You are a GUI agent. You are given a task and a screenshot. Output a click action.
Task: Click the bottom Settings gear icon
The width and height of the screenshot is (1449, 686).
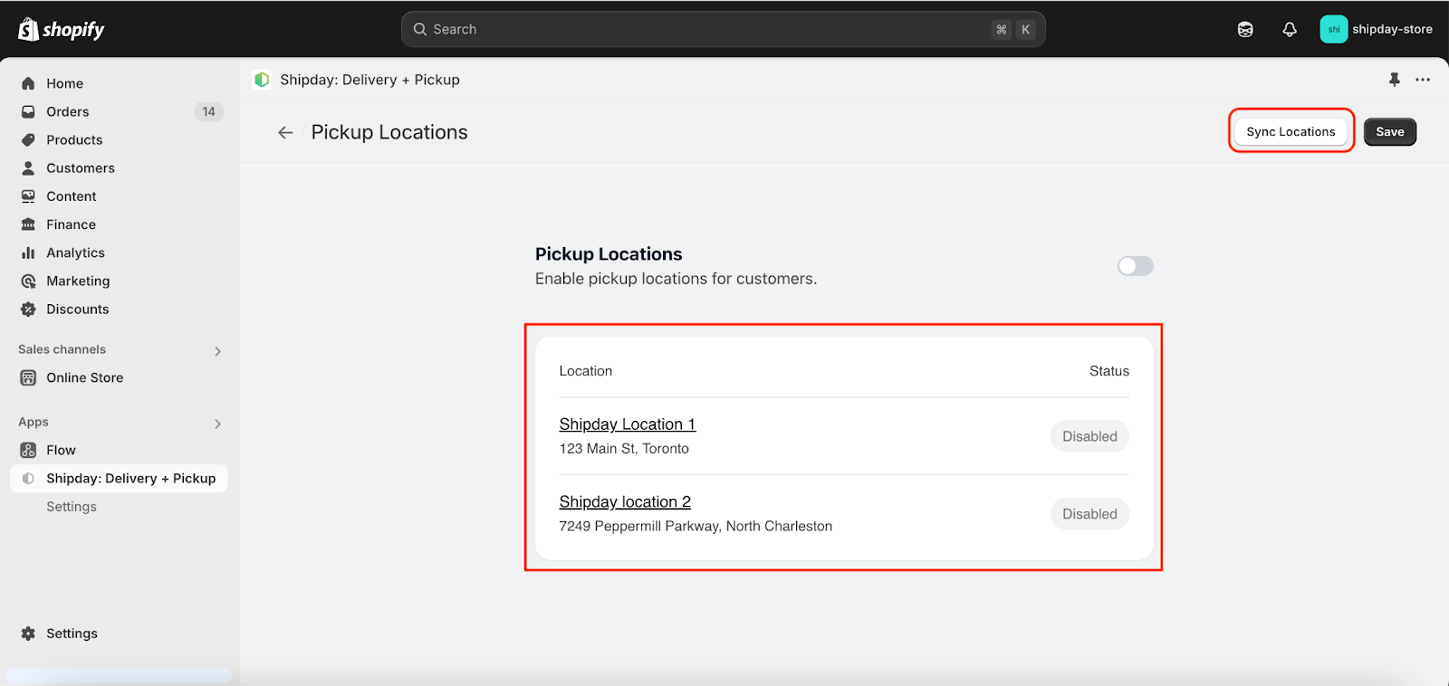[28, 634]
